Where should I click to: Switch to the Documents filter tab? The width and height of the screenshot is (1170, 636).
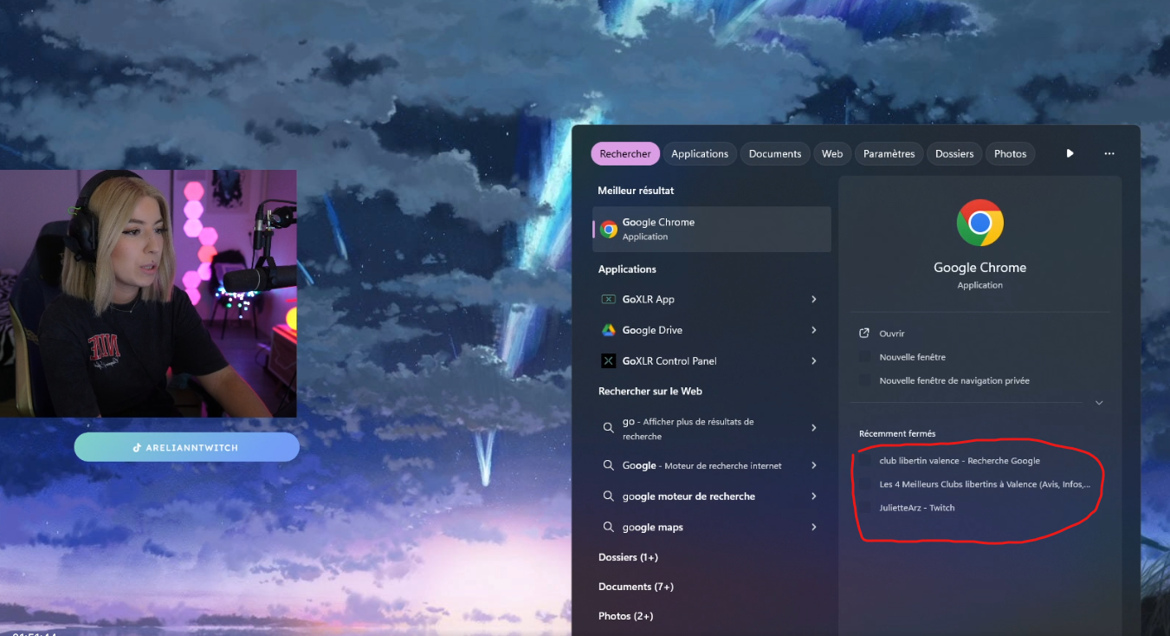point(775,153)
